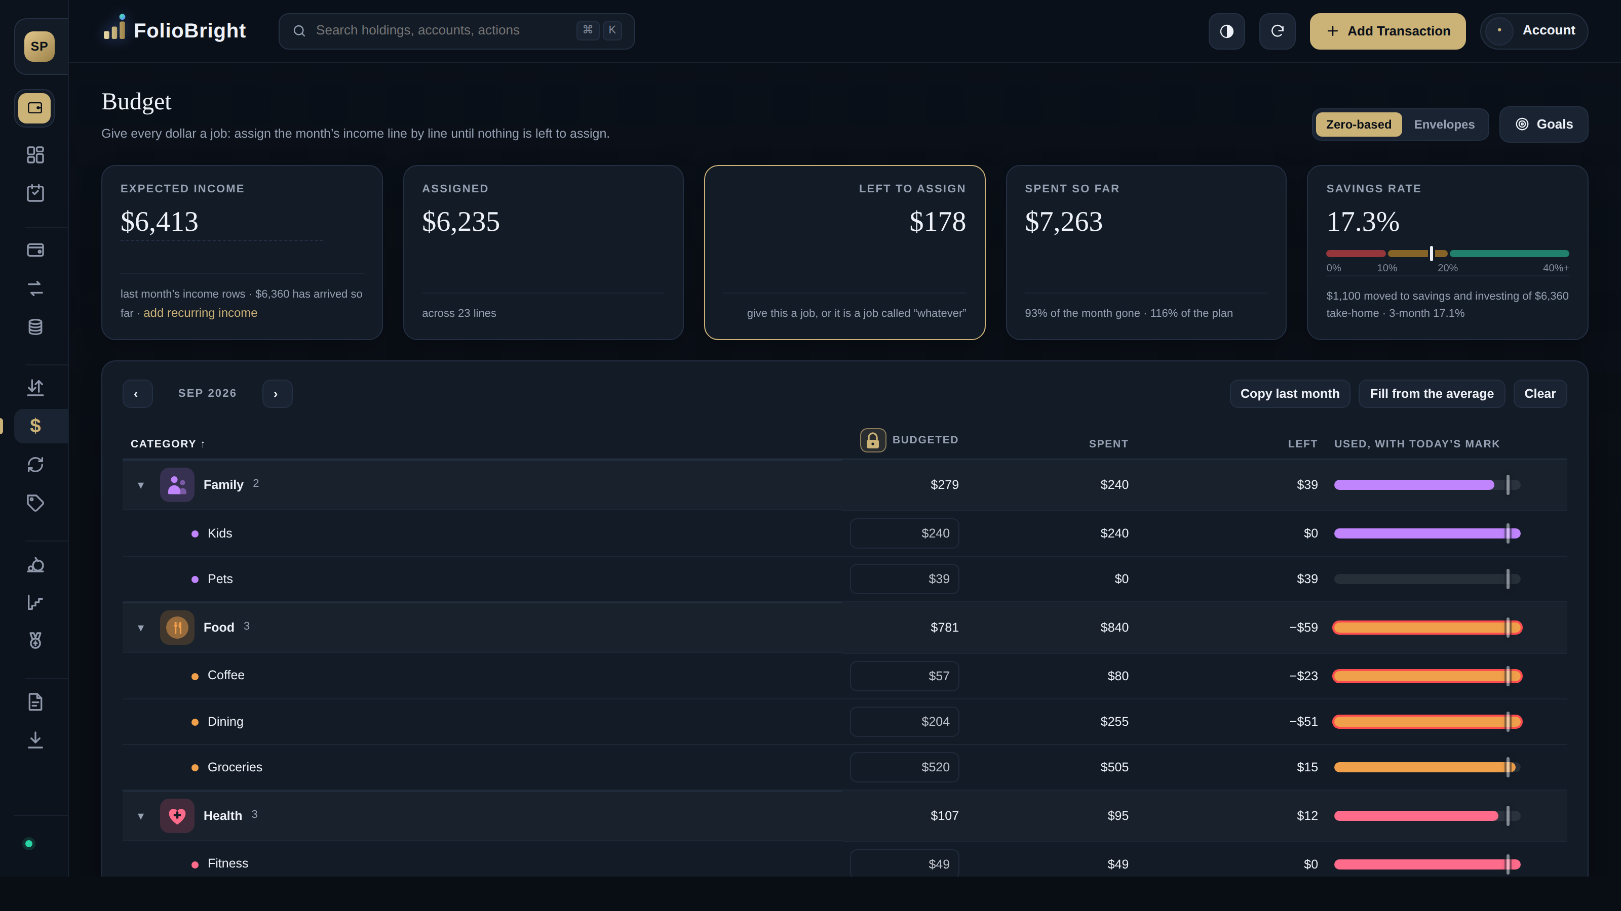1621x911 pixels.
Task: Open the calendar checklist sidebar icon
Action: [x=35, y=193]
